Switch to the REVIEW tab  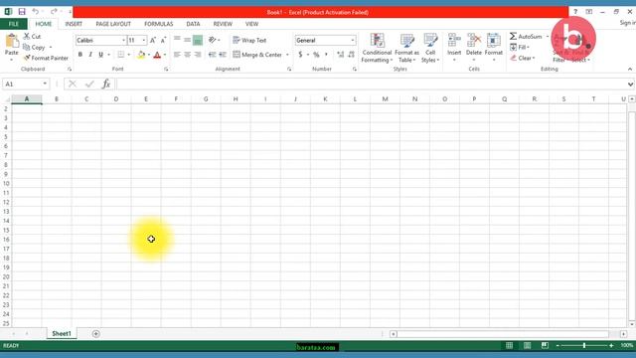[x=223, y=24]
